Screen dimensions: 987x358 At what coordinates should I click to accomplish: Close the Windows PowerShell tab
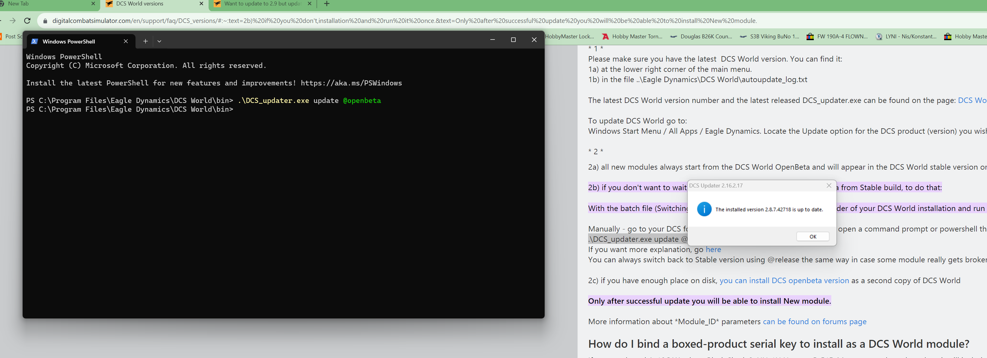126,41
